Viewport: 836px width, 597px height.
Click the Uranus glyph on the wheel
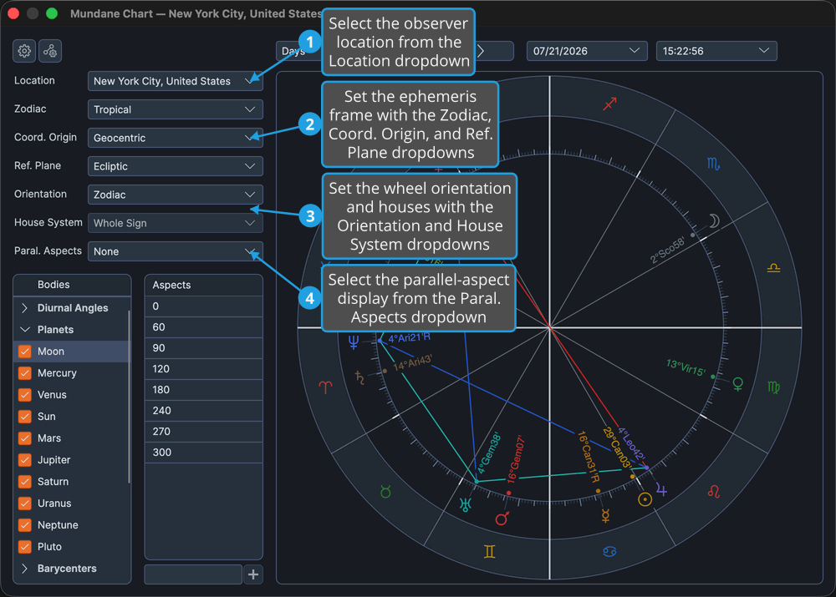466,504
